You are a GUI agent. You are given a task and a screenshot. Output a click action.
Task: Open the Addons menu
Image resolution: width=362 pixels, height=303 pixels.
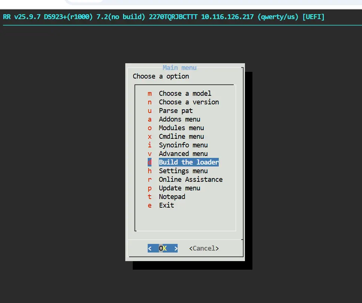pyautogui.click(x=179, y=119)
